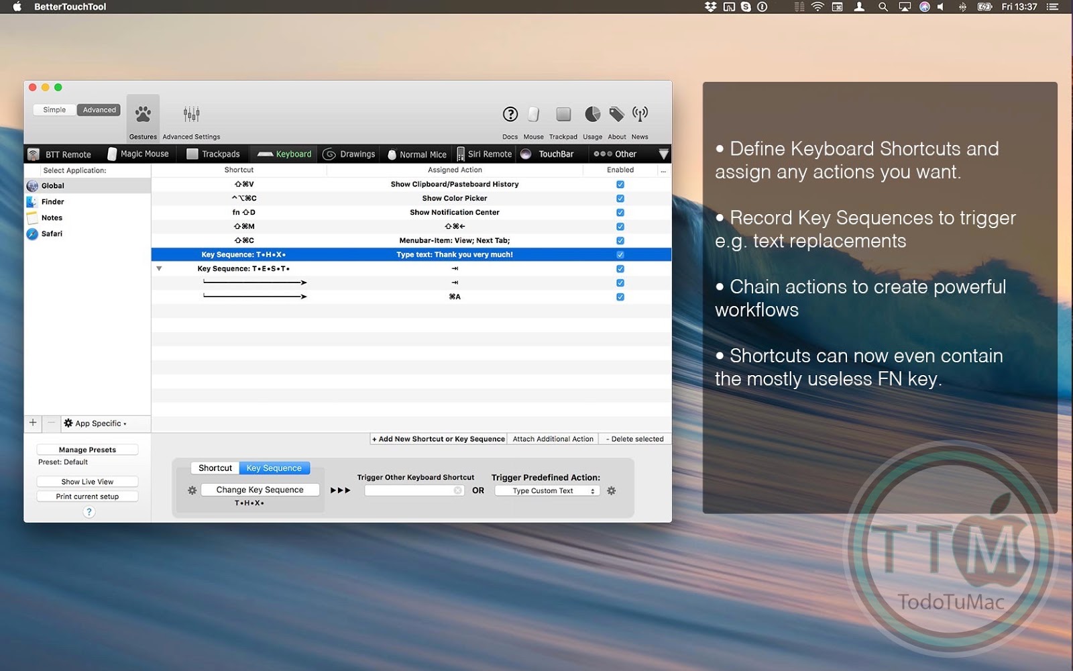Image resolution: width=1073 pixels, height=671 pixels.
Task: Open Manage Presets
Action: [87, 450]
